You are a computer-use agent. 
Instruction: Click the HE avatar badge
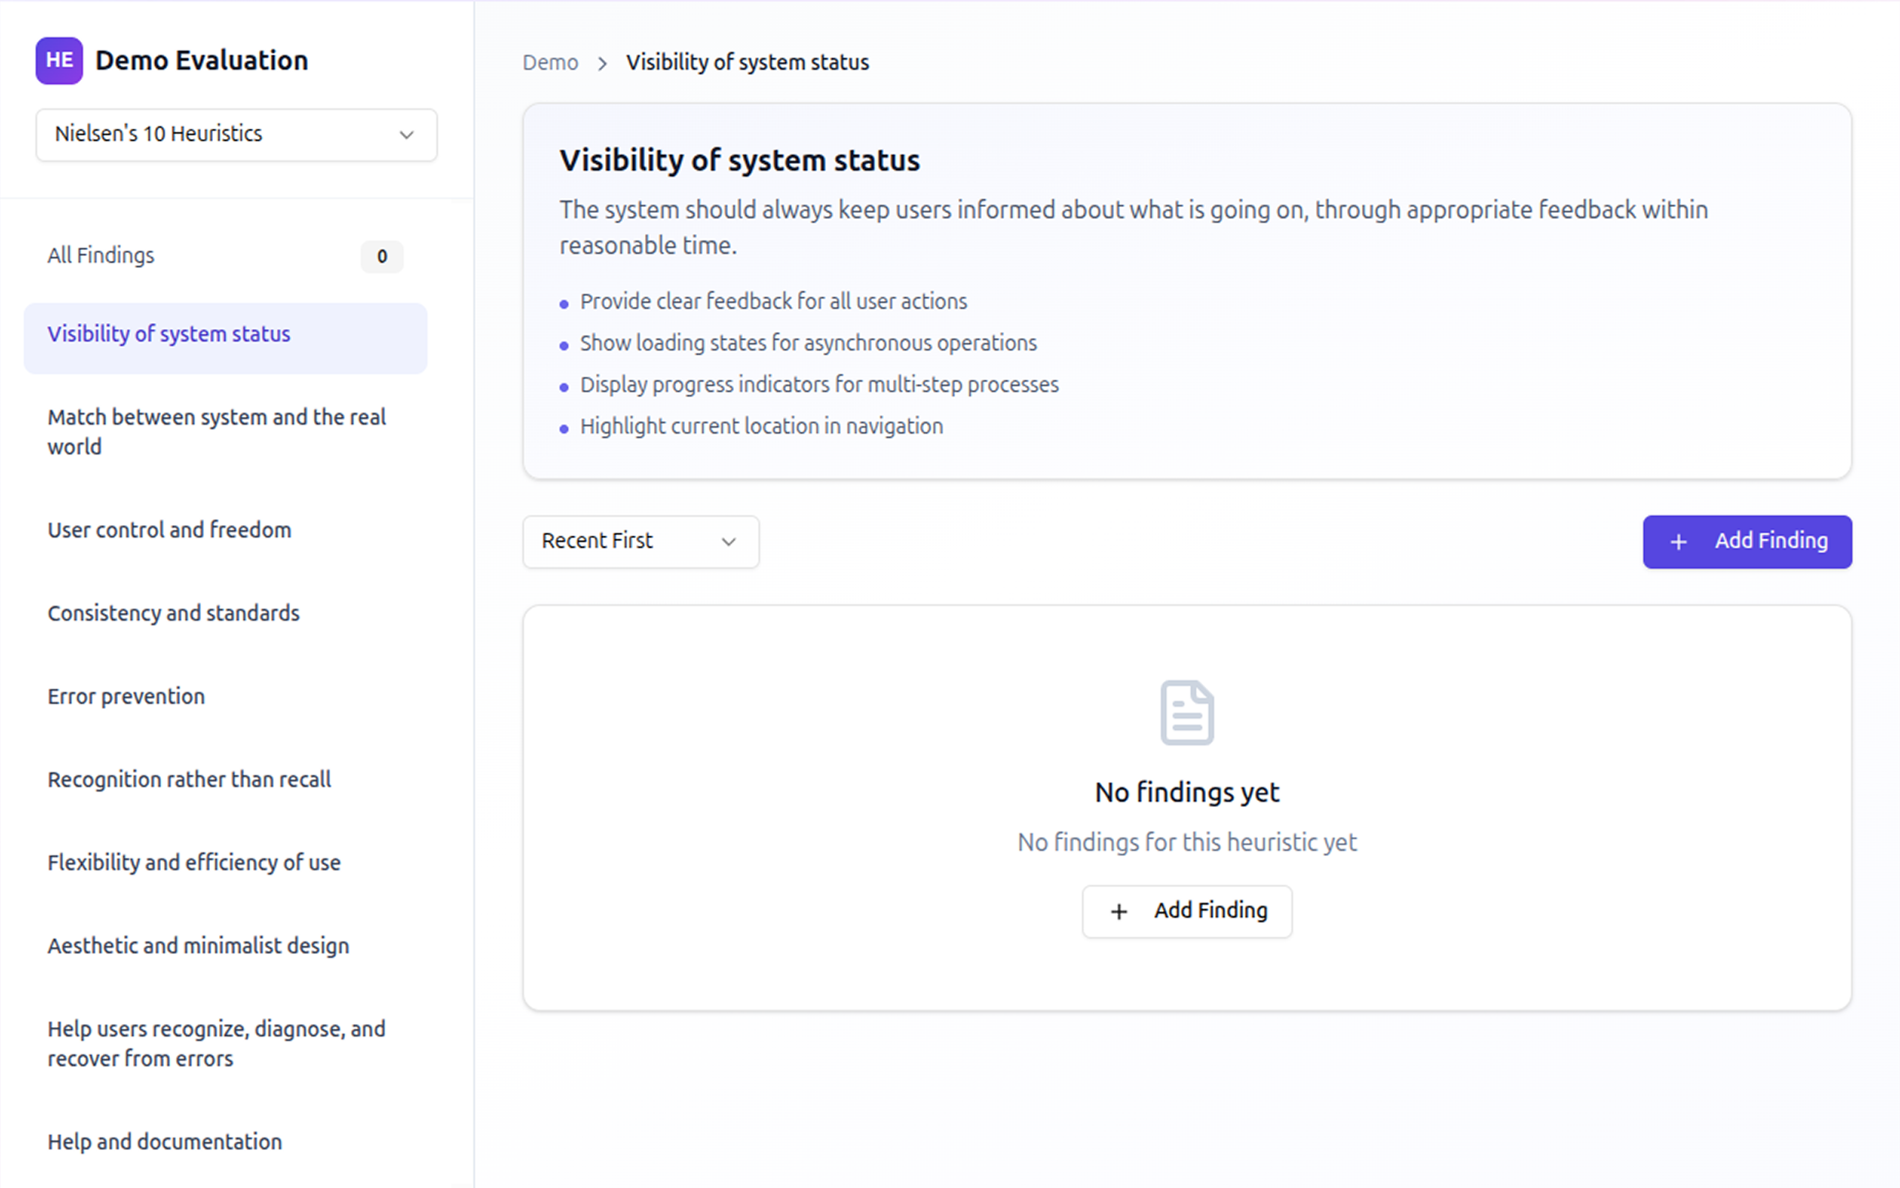[x=59, y=59]
